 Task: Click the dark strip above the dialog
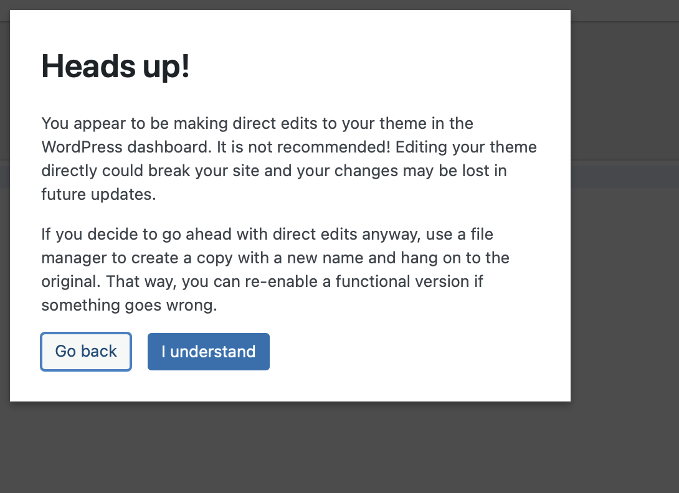(311, 5)
